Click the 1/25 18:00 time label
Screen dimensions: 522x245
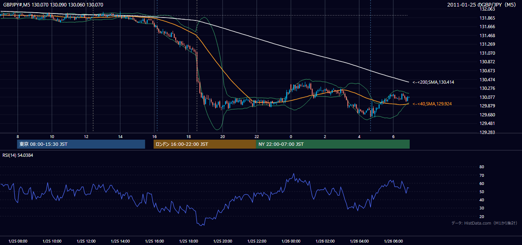188,241
